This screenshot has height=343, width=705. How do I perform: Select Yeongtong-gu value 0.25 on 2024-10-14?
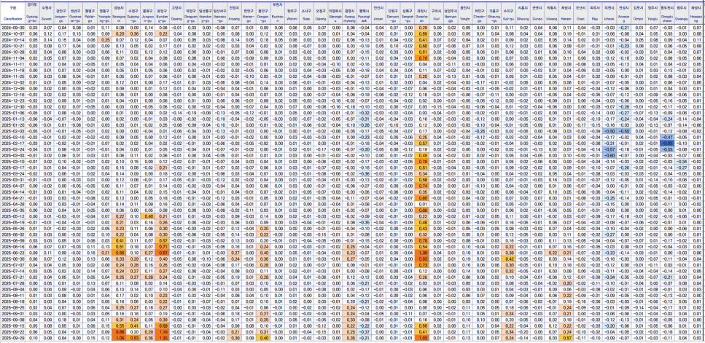click(x=105, y=39)
